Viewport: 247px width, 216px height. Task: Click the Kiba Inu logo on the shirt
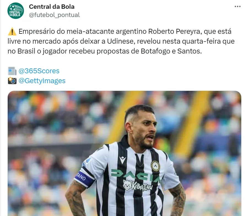coord(138,185)
